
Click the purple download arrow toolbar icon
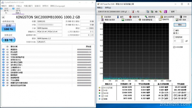point(165,12)
